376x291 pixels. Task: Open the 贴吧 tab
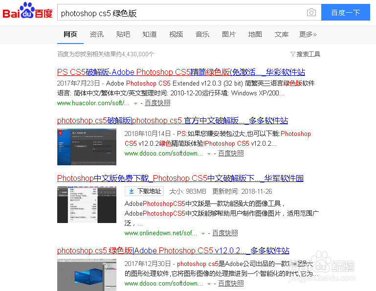[123, 34]
